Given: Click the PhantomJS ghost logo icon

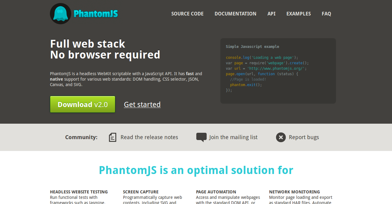Looking at the screenshot, I should pyautogui.click(x=61, y=14).
